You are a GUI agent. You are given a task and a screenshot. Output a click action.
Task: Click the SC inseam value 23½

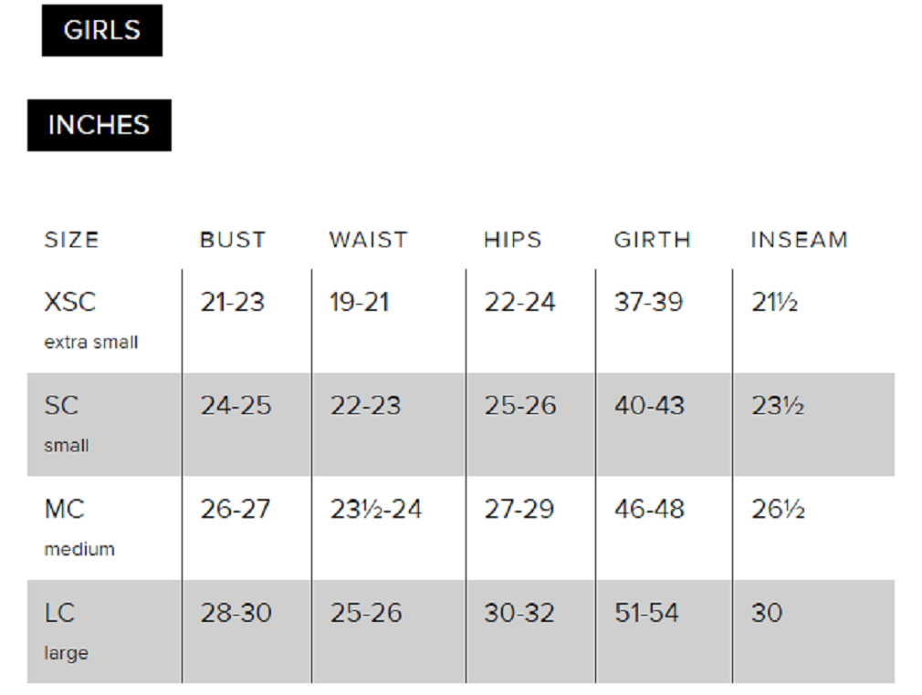pos(777,405)
